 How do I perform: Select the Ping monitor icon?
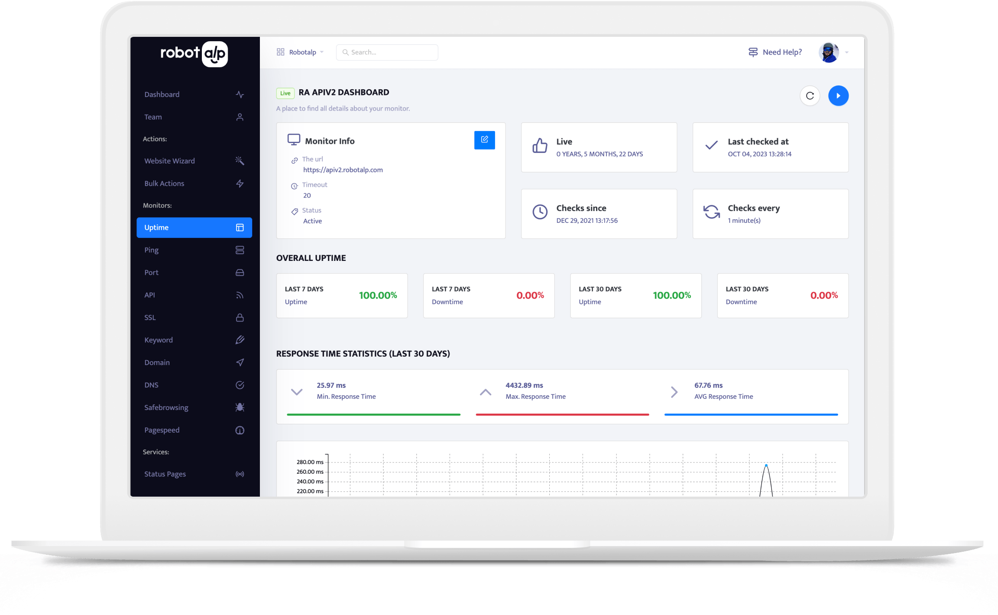pyautogui.click(x=240, y=250)
